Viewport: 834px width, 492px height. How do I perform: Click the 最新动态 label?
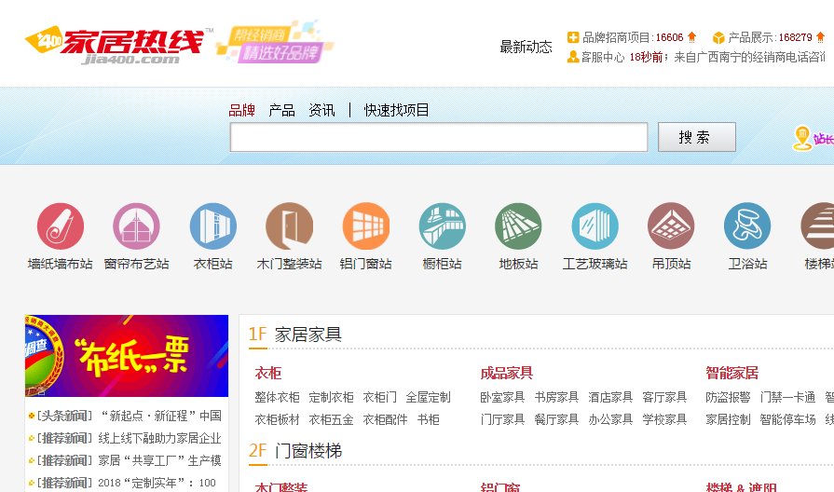coord(526,47)
